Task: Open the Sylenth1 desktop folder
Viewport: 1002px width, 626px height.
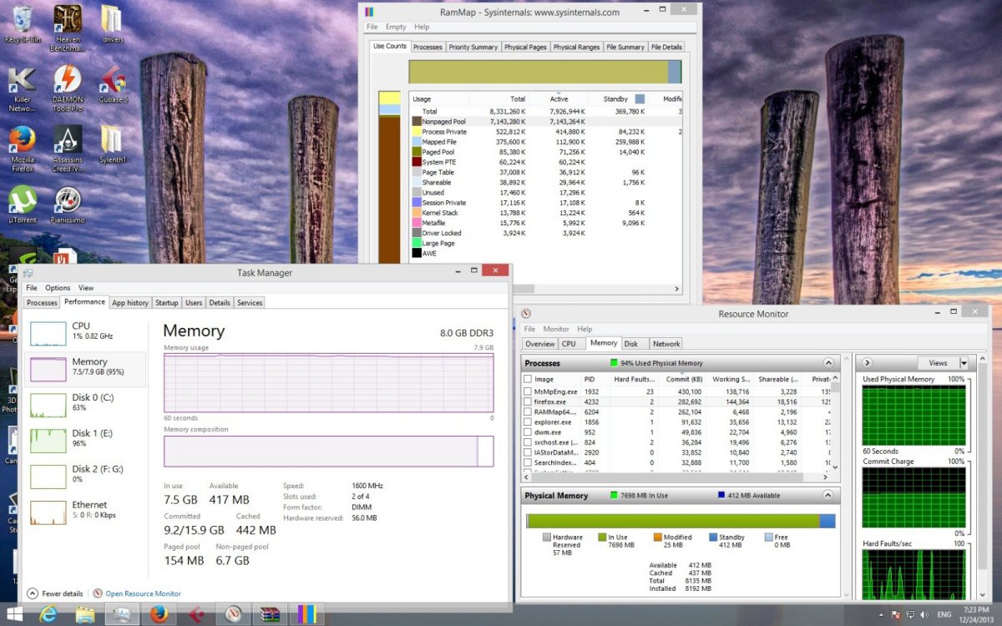Action: pos(113,145)
